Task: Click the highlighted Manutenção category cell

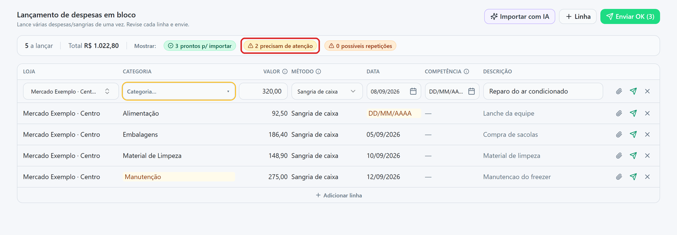Action: coord(179,177)
